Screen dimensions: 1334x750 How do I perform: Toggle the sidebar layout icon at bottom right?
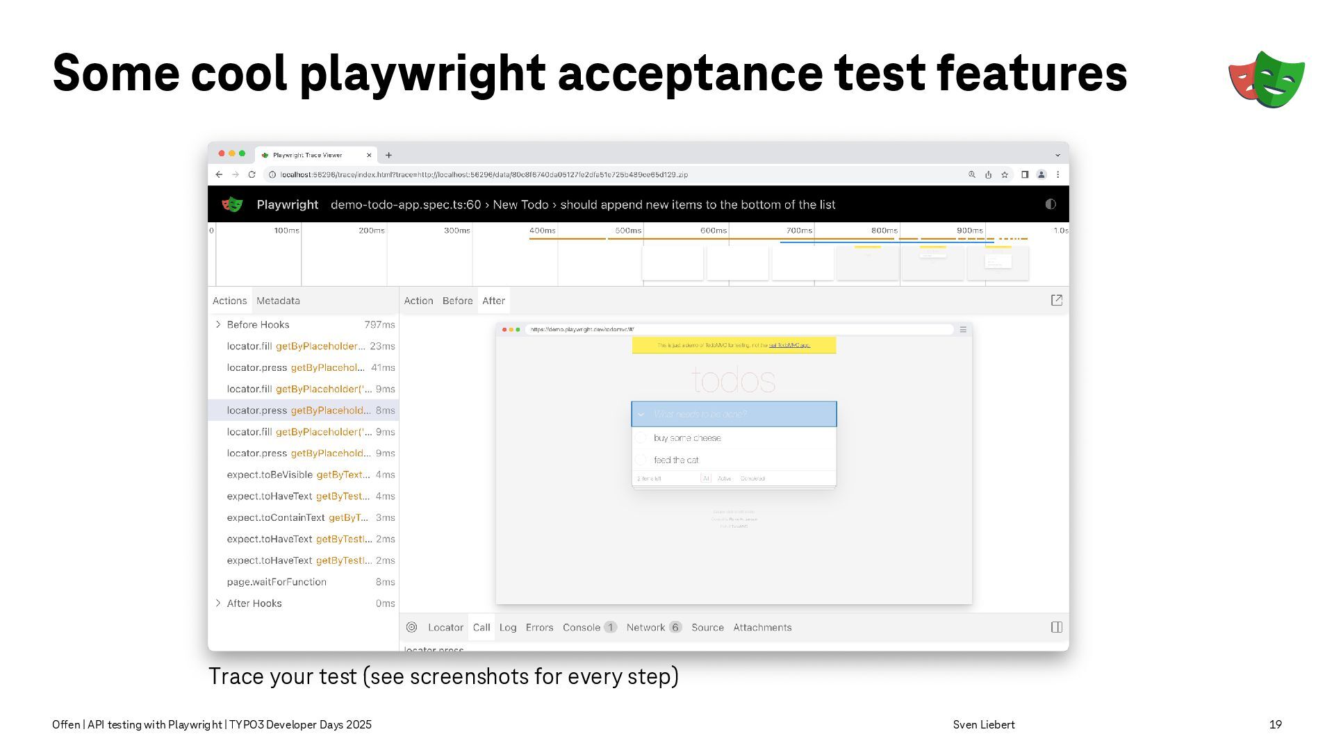coord(1057,627)
